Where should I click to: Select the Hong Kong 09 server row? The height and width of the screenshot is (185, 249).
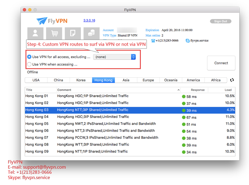click(x=130, y=152)
